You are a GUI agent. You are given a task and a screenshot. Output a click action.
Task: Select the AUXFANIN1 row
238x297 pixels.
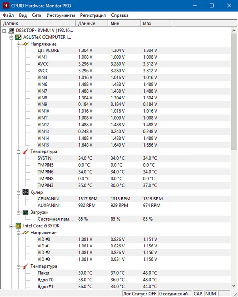pos(133,205)
